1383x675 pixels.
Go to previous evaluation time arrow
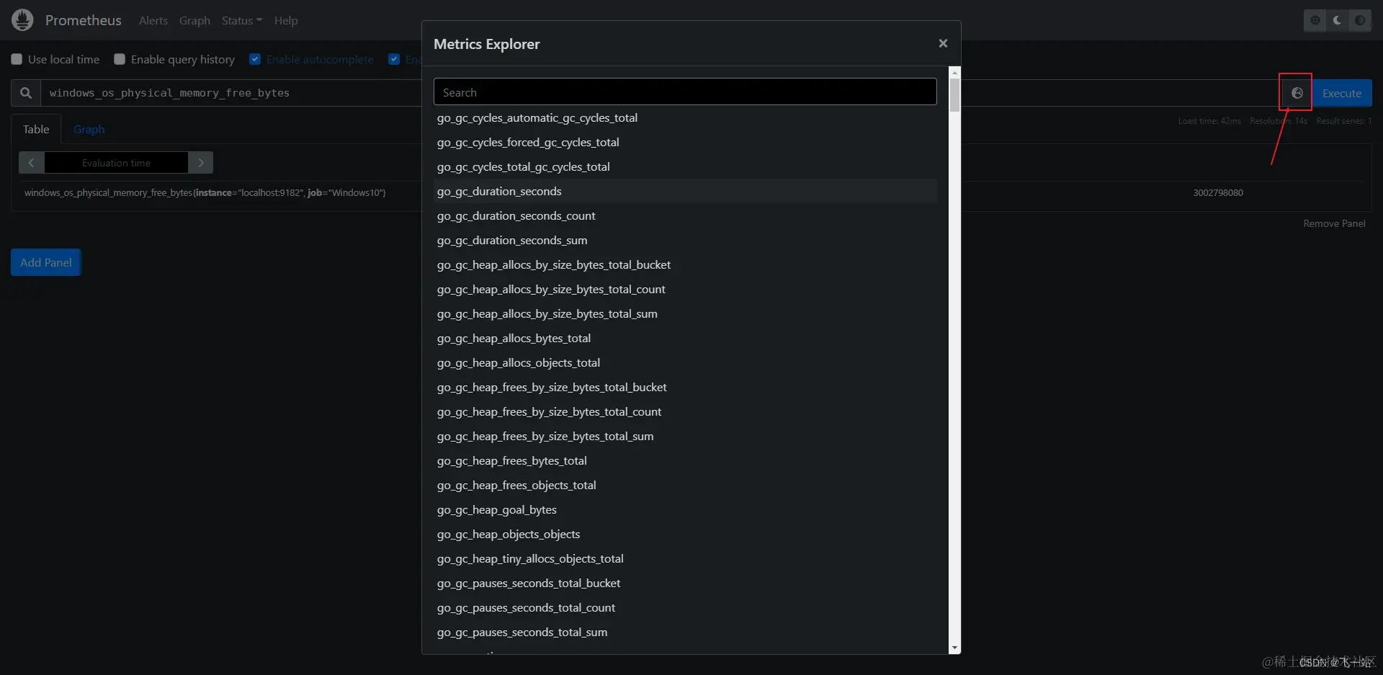(x=32, y=163)
